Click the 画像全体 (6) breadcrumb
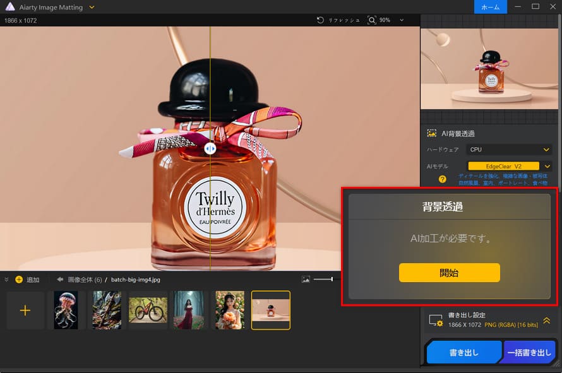 [85, 280]
